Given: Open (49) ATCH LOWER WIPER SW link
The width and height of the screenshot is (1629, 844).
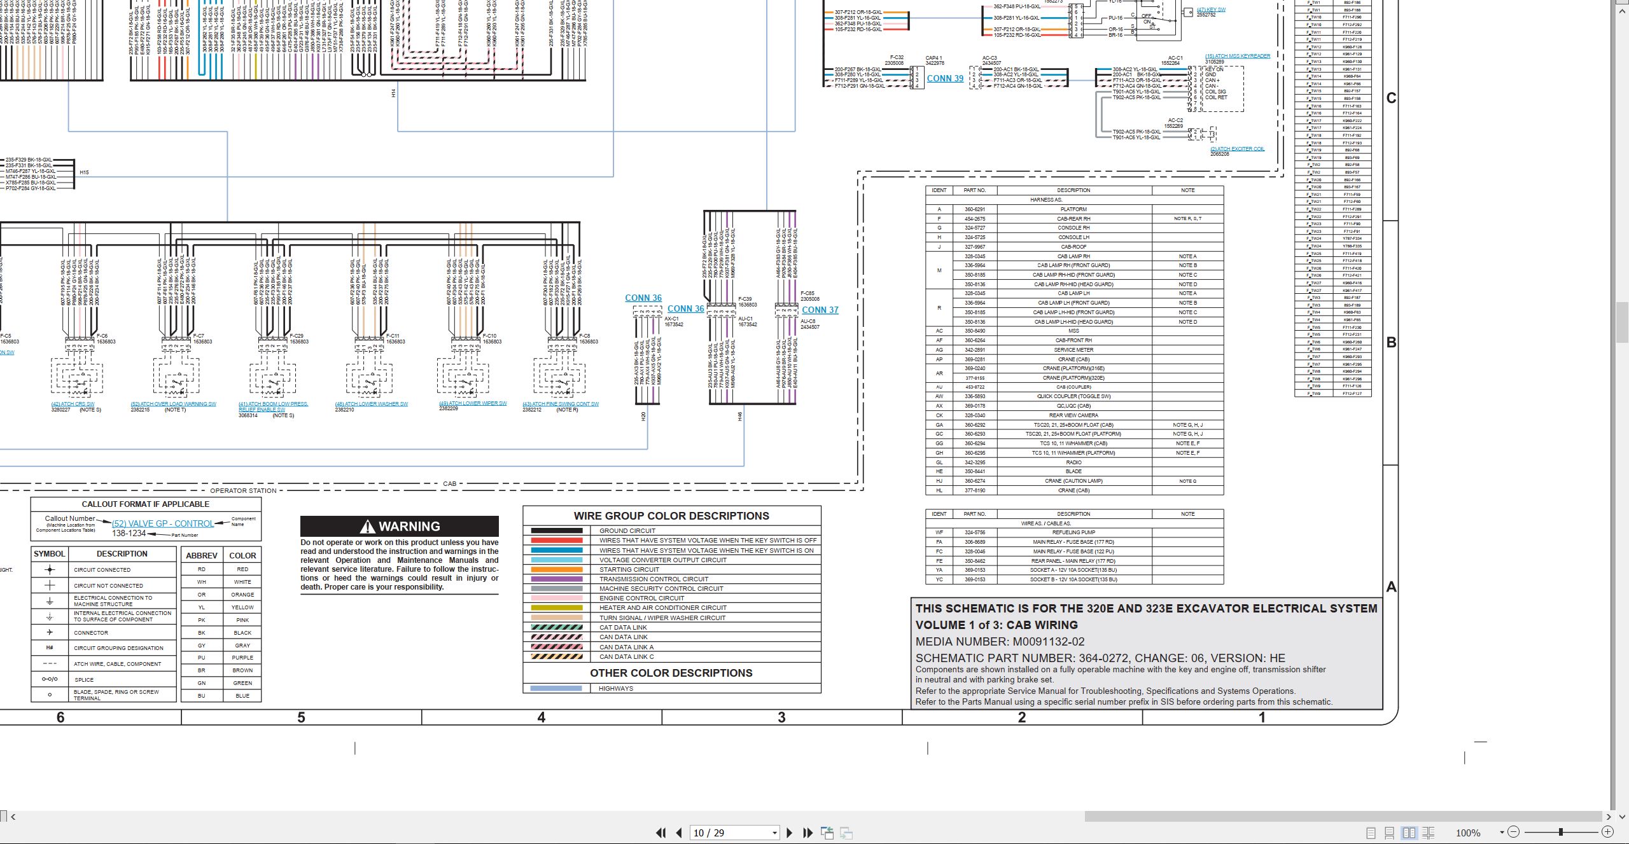Looking at the screenshot, I should pos(473,403).
